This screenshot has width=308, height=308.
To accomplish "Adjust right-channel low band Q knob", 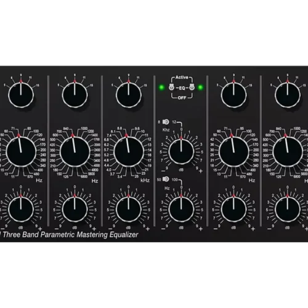I will point(233,95).
